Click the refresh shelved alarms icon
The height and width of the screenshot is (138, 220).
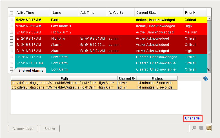tap(205, 79)
